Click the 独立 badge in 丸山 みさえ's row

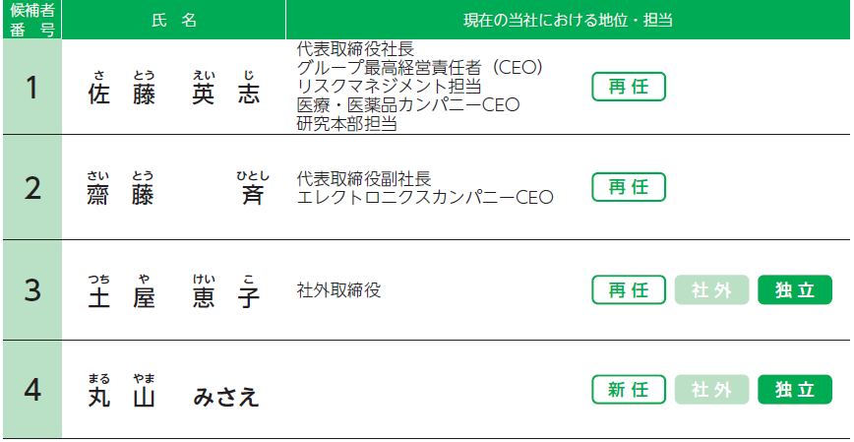pyautogui.click(x=795, y=389)
